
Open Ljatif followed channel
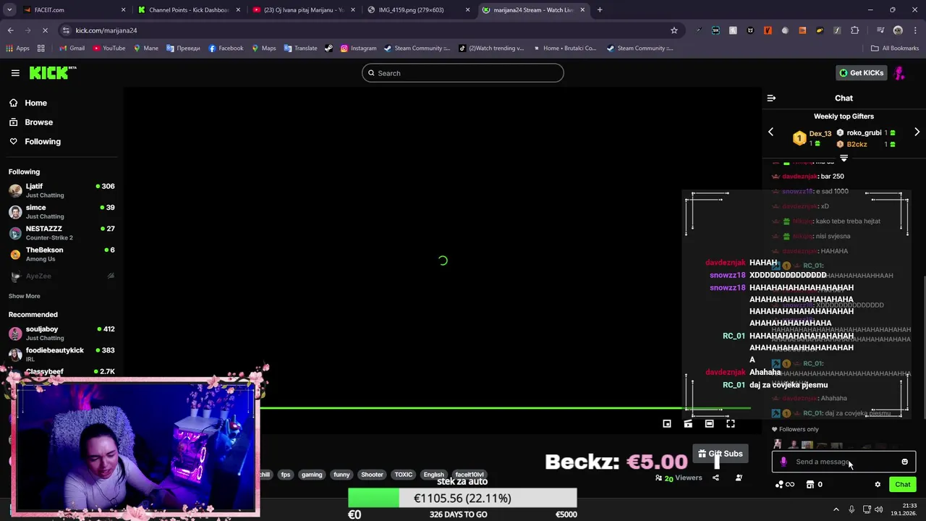click(61, 190)
